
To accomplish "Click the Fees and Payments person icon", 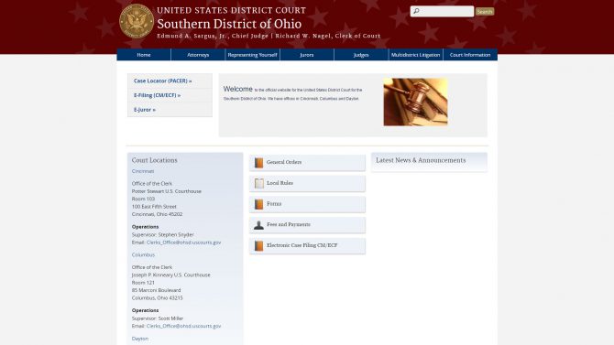I will coord(258,225).
